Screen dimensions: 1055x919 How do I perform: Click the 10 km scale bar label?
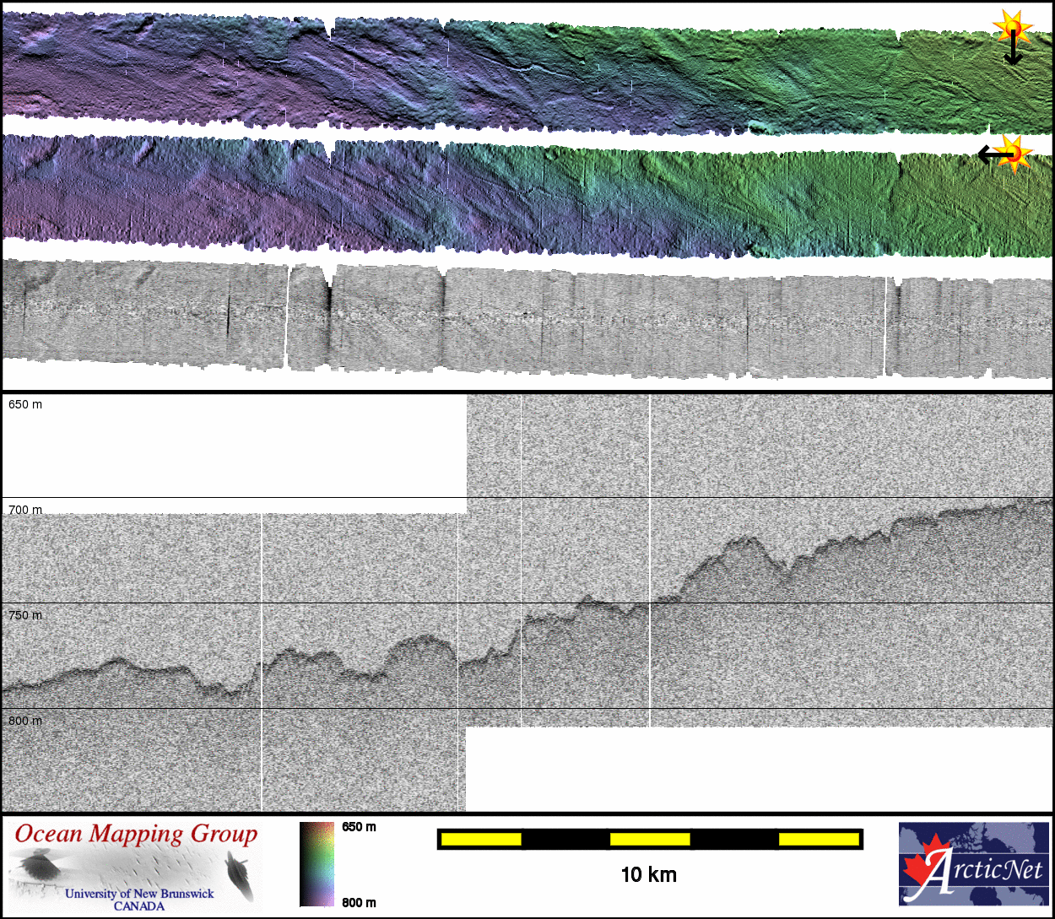coord(648,875)
